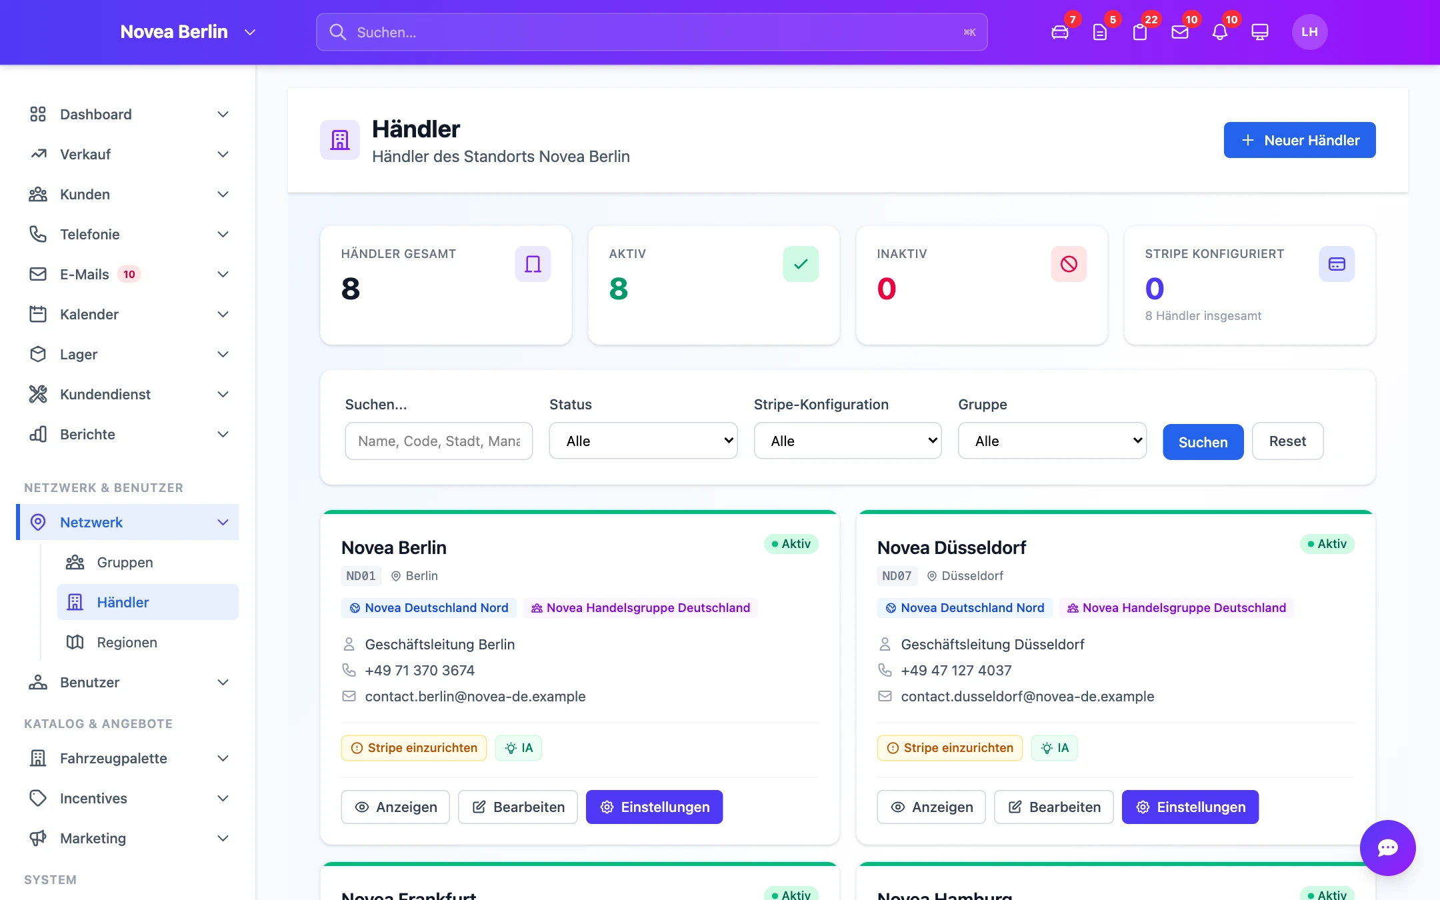The height and width of the screenshot is (900, 1440).
Task: Open the Gruppe filter dropdown
Action: [1053, 441]
